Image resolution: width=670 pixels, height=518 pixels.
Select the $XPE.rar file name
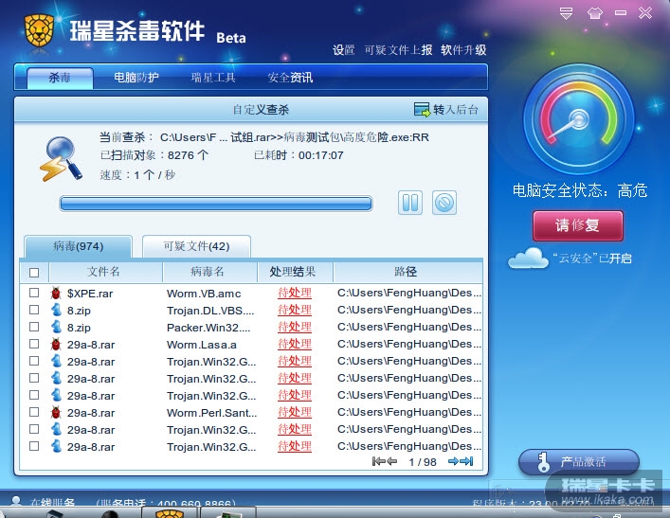tap(90, 294)
